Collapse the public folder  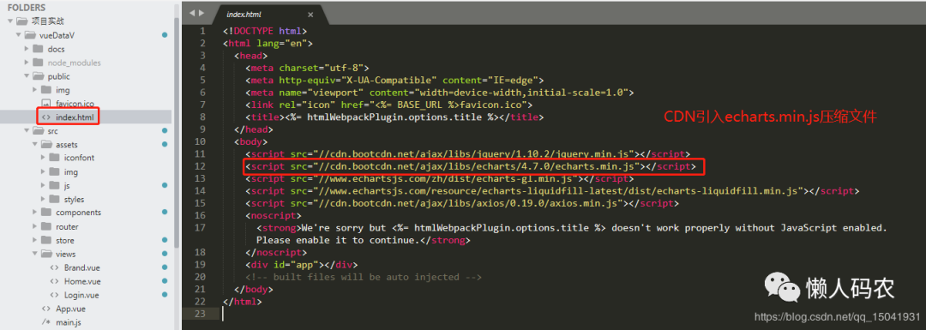[x=27, y=76]
